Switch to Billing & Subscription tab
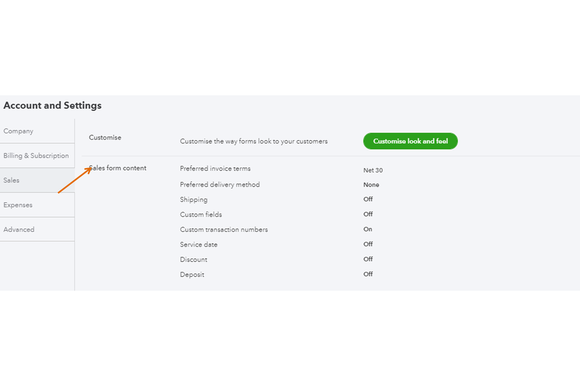 coord(36,156)
